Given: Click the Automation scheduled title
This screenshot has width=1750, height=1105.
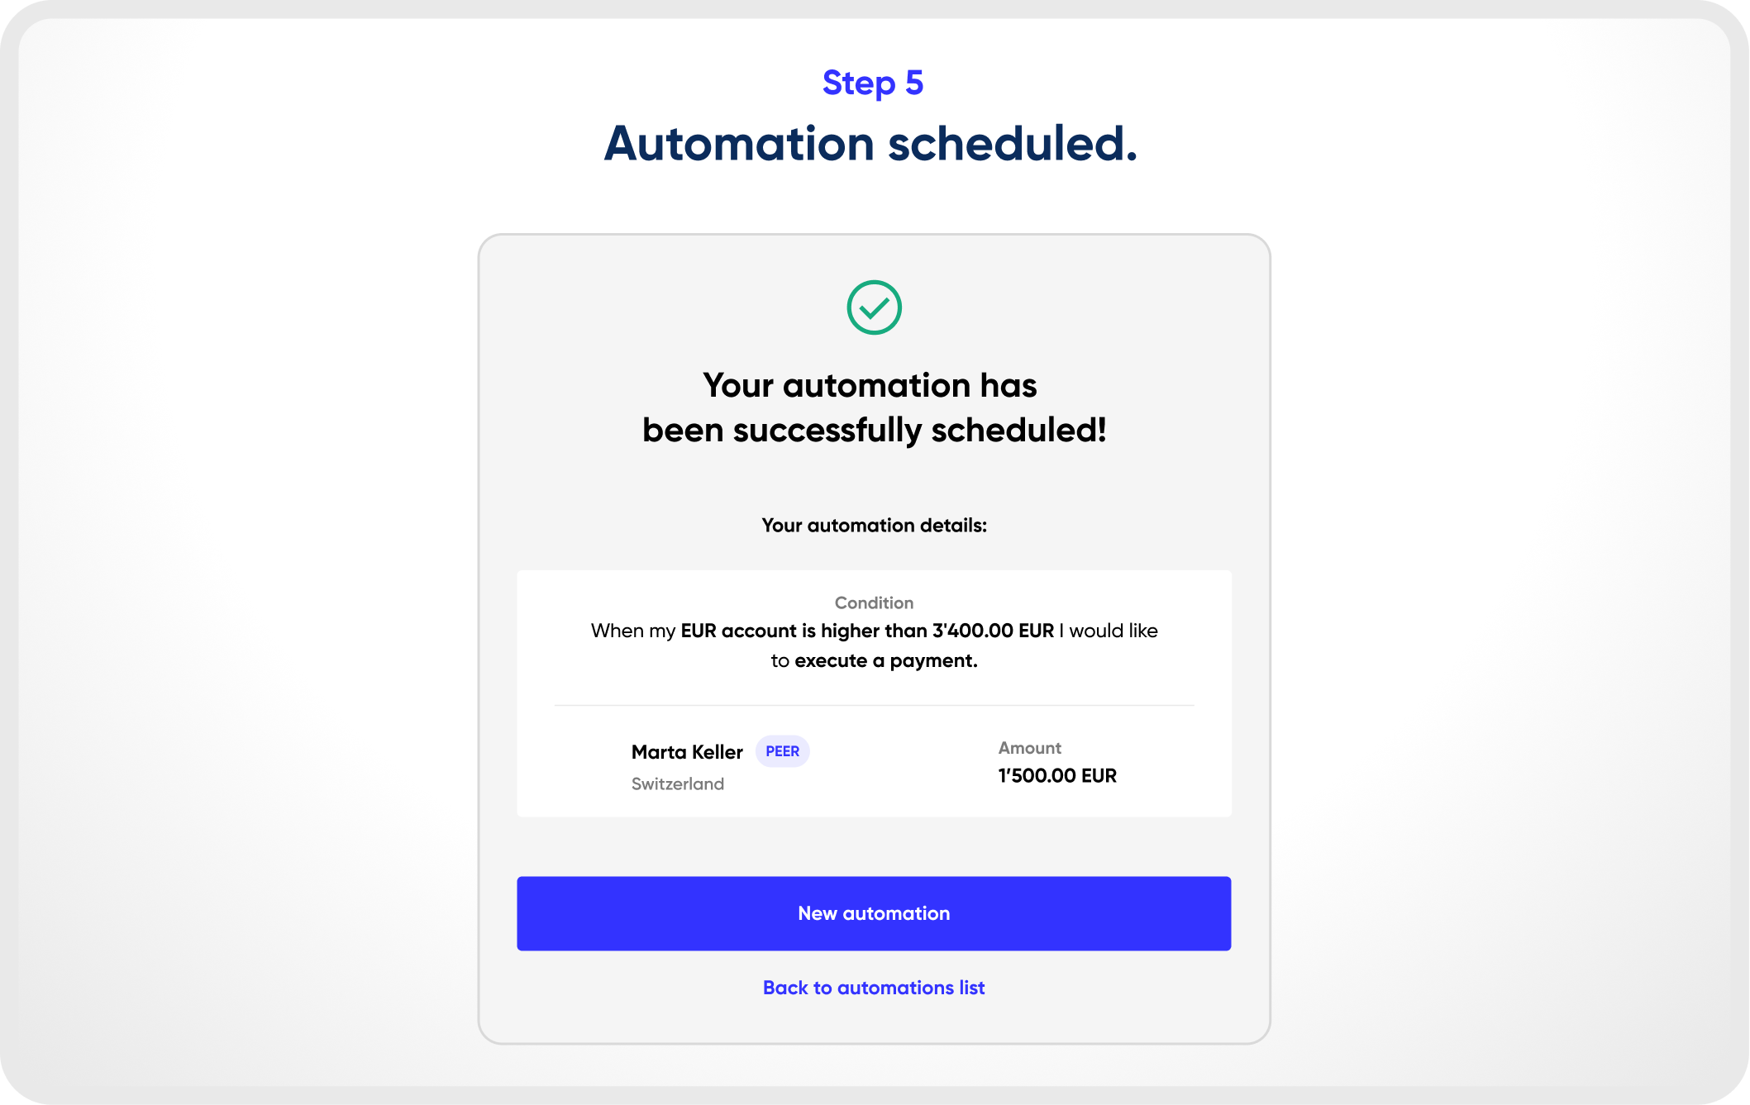Looking at the screenshot, I should (874, 143).
